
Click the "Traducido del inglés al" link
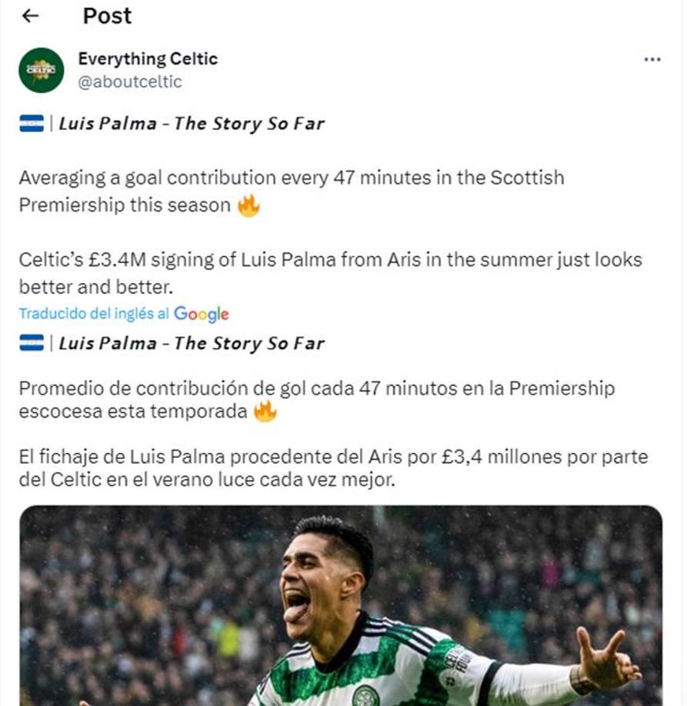94,314
